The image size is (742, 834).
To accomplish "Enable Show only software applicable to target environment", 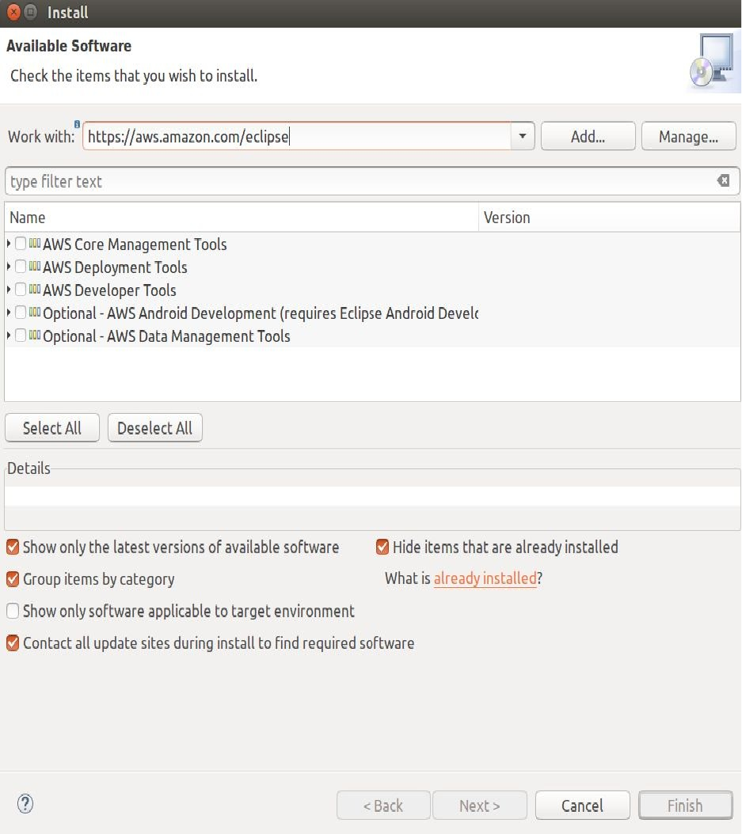I will (13, 611).
